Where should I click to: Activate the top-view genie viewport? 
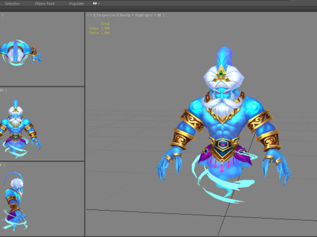click(42, 49)
